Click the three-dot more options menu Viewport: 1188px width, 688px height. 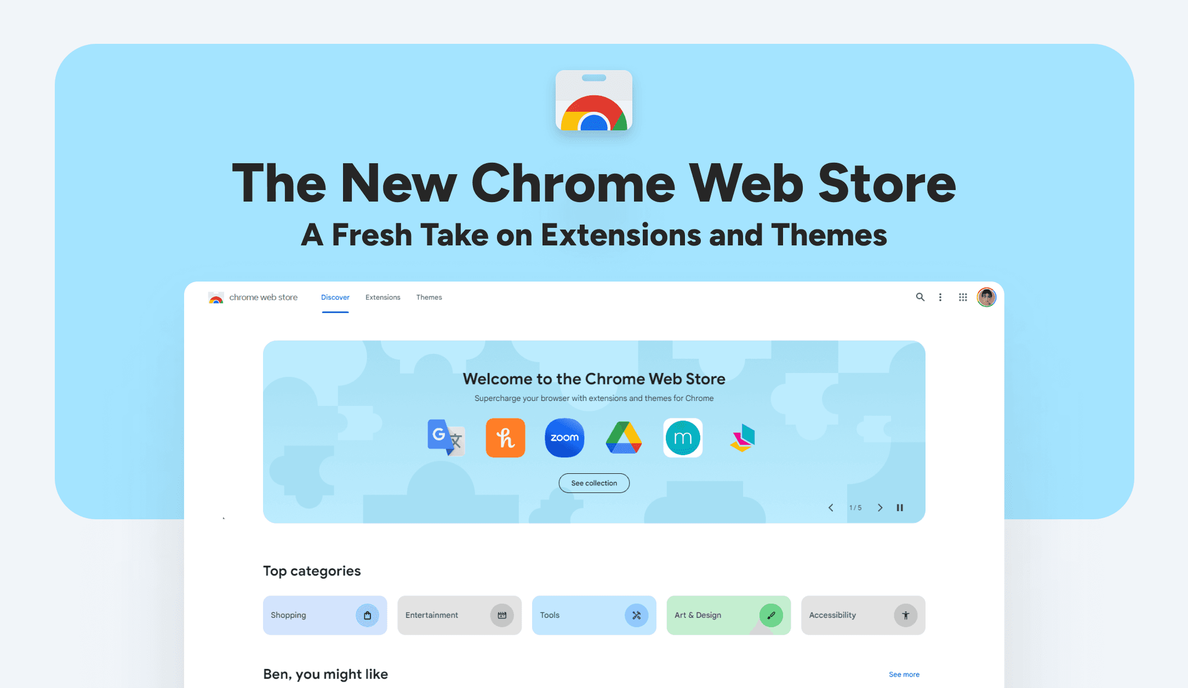tap(942, 296)
